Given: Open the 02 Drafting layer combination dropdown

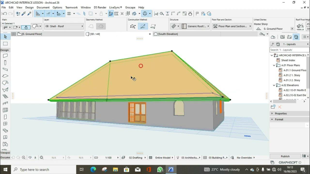Looking at the screenshot, I should [x=137, y=158].
